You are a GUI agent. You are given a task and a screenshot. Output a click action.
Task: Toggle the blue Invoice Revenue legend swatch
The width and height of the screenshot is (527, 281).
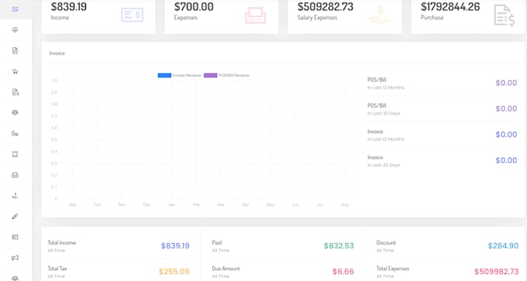164,75
